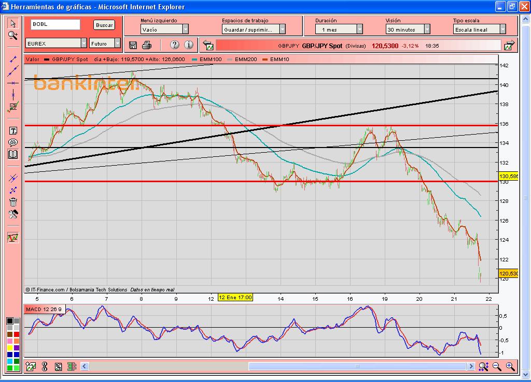Expand the Tipo escala dropdown
Viewport: 531px width, 382px height.
point(502,30)
